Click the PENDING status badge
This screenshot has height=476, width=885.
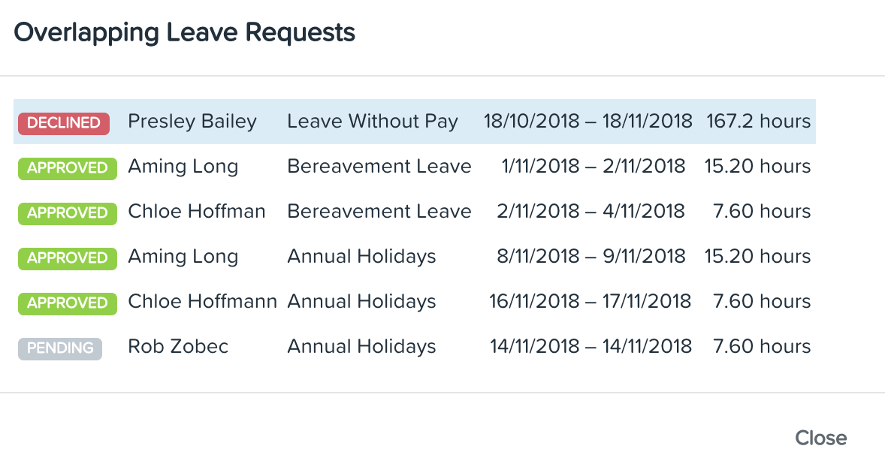click(60, 348)
